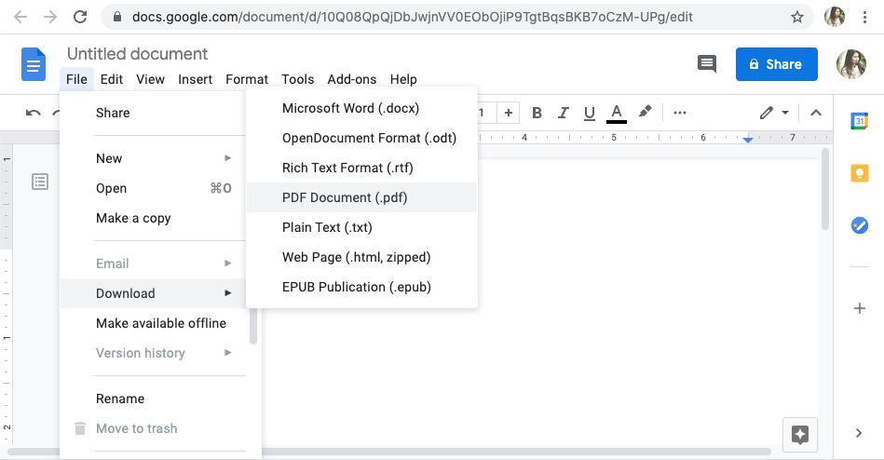Screen dimensions: 884x460
Task: Open the editing mode pencil dropdown
Action: [x=773, y=113]
